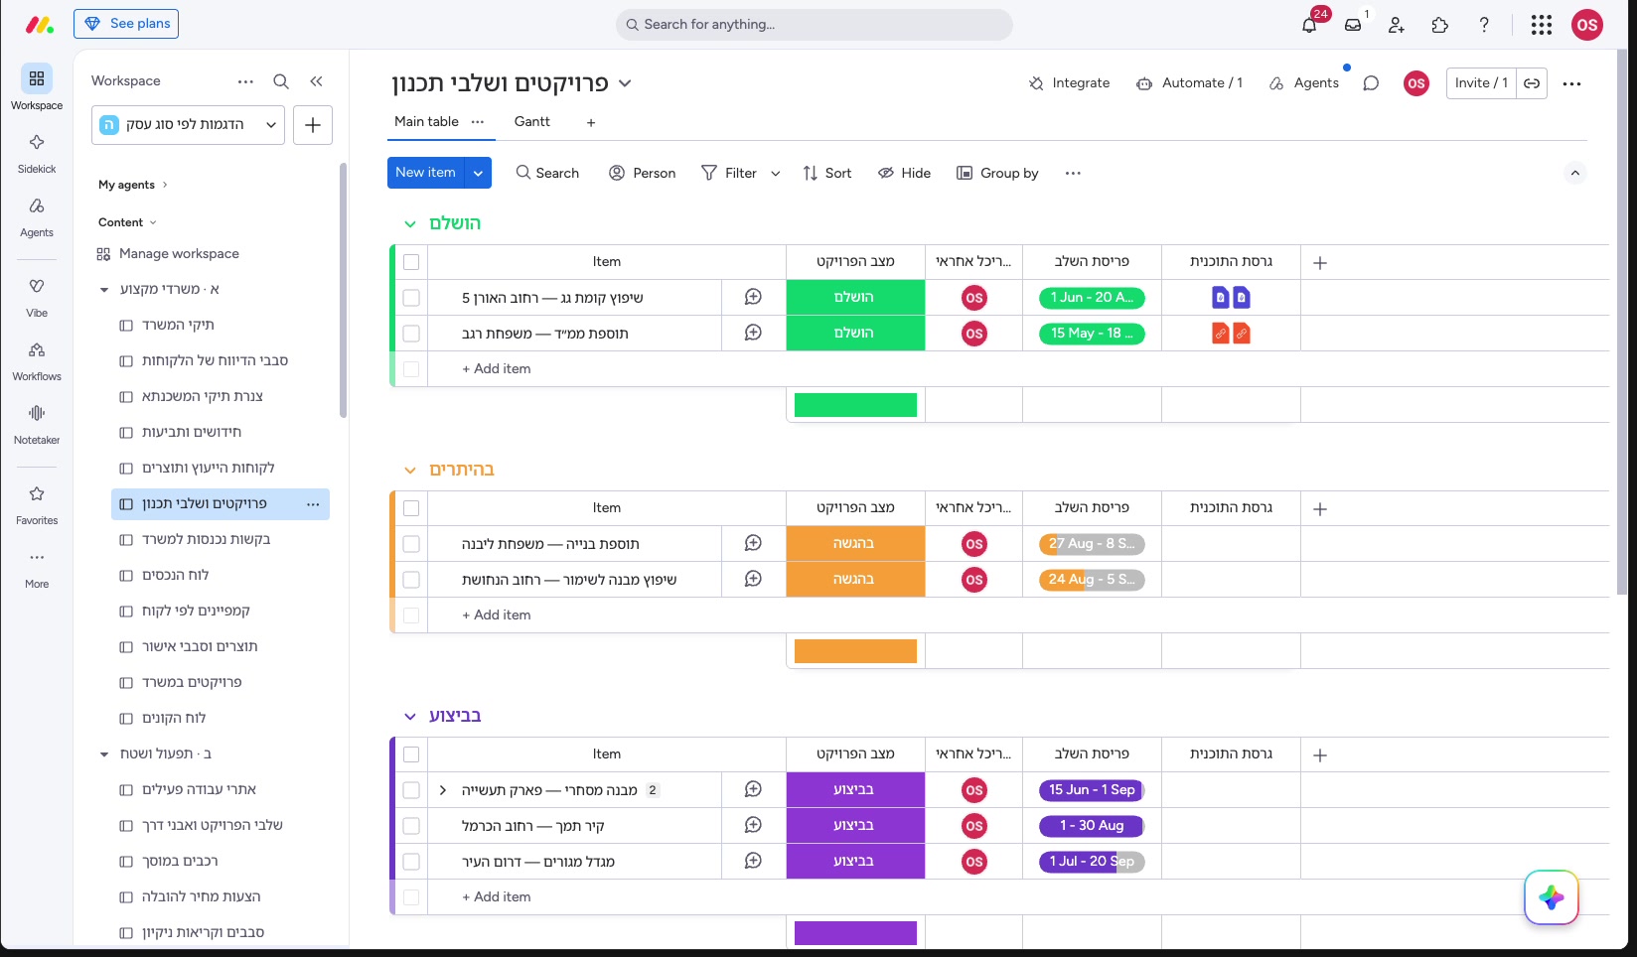Viewport: 1637px width, 957px height.
Task: Open Notetaker in the left rail
Action: pos(37,424)
